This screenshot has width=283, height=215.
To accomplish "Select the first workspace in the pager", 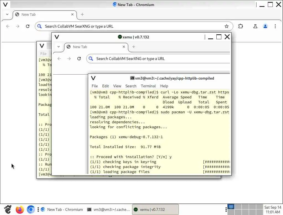I will pyautogui.click(x=231, y=207).
